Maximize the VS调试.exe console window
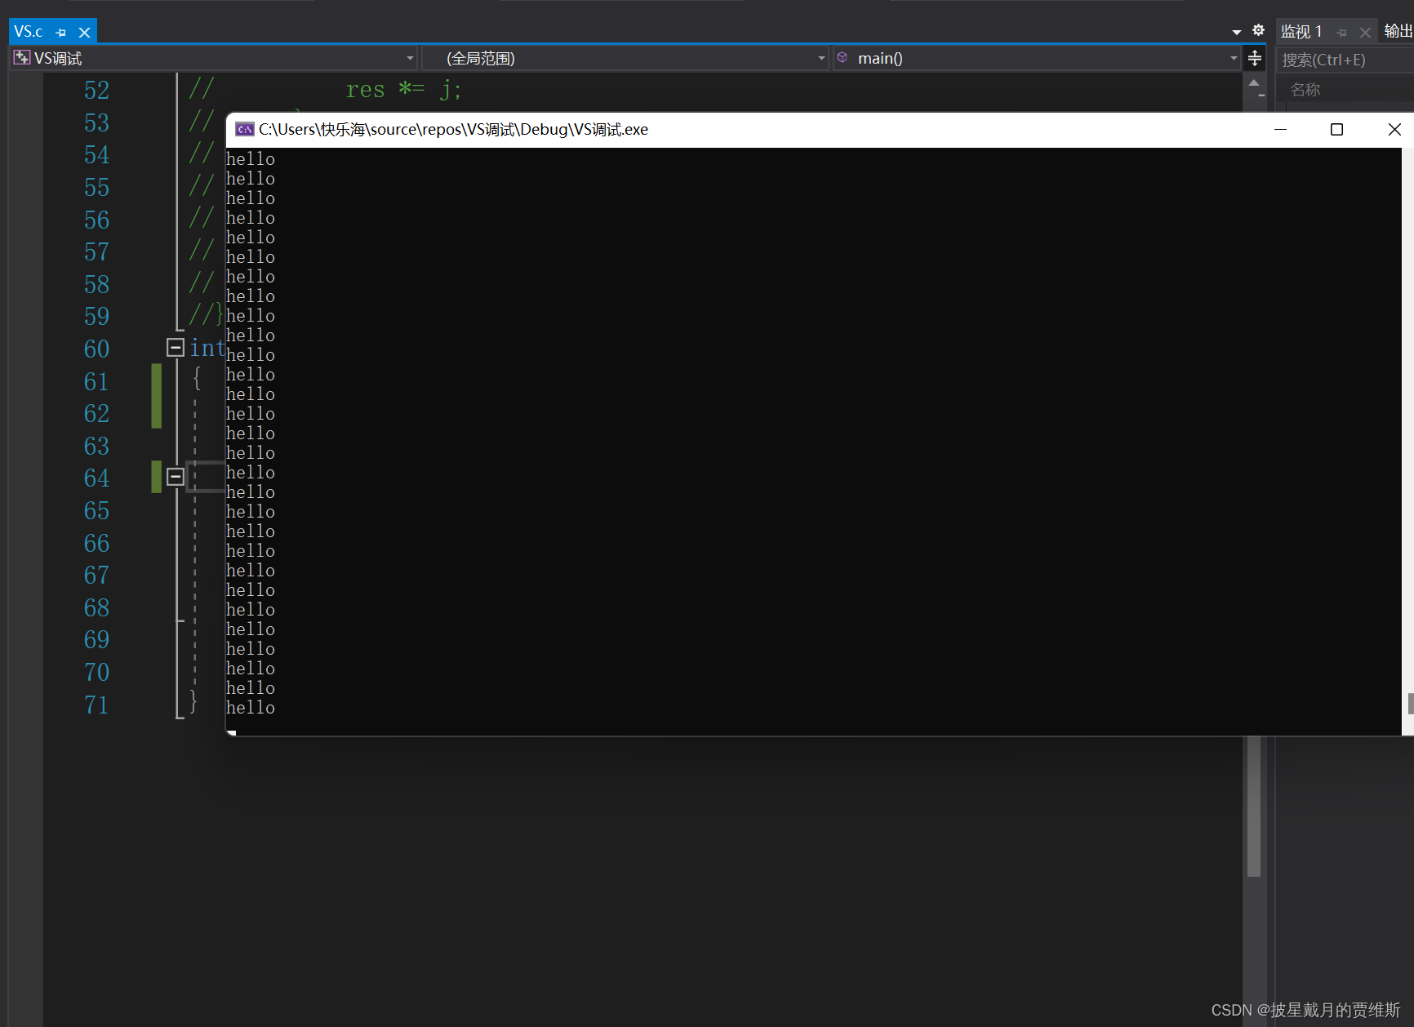 1336,130
